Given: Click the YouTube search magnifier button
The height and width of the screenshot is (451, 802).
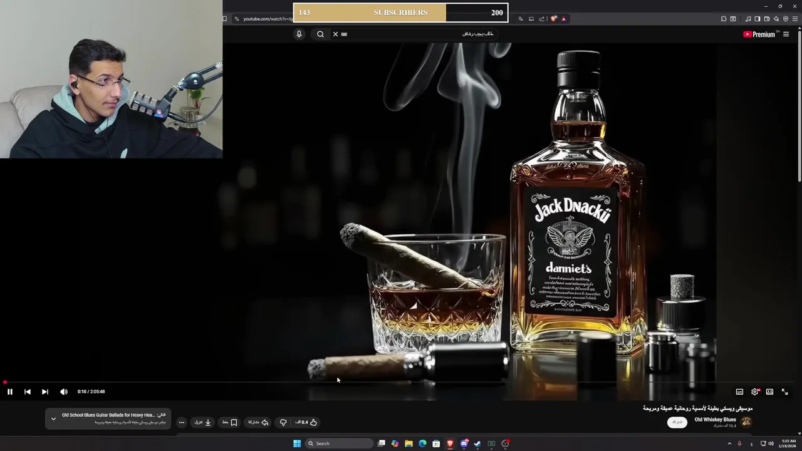Looking at the screenshot, I should point(320,34).
